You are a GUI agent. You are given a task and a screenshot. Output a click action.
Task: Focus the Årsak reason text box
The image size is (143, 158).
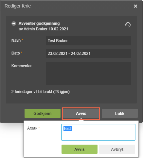[98, 132]
